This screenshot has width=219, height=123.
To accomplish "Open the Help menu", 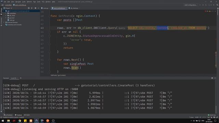I will pyautogui.click(x=53, y=2).
